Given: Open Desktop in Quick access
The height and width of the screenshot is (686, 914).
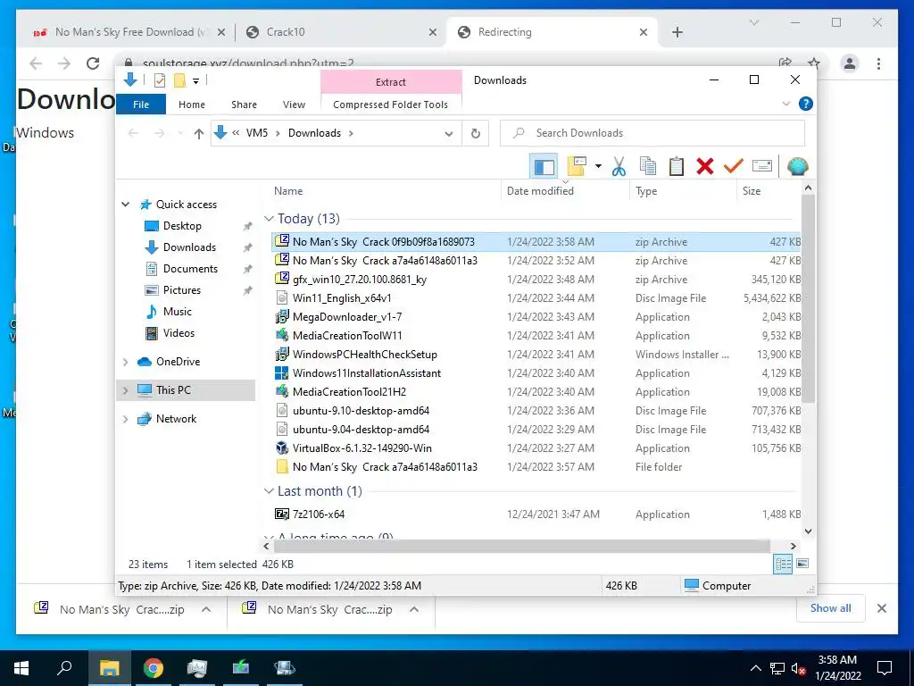Looking at the screenshot, I should tap(182, 226).
